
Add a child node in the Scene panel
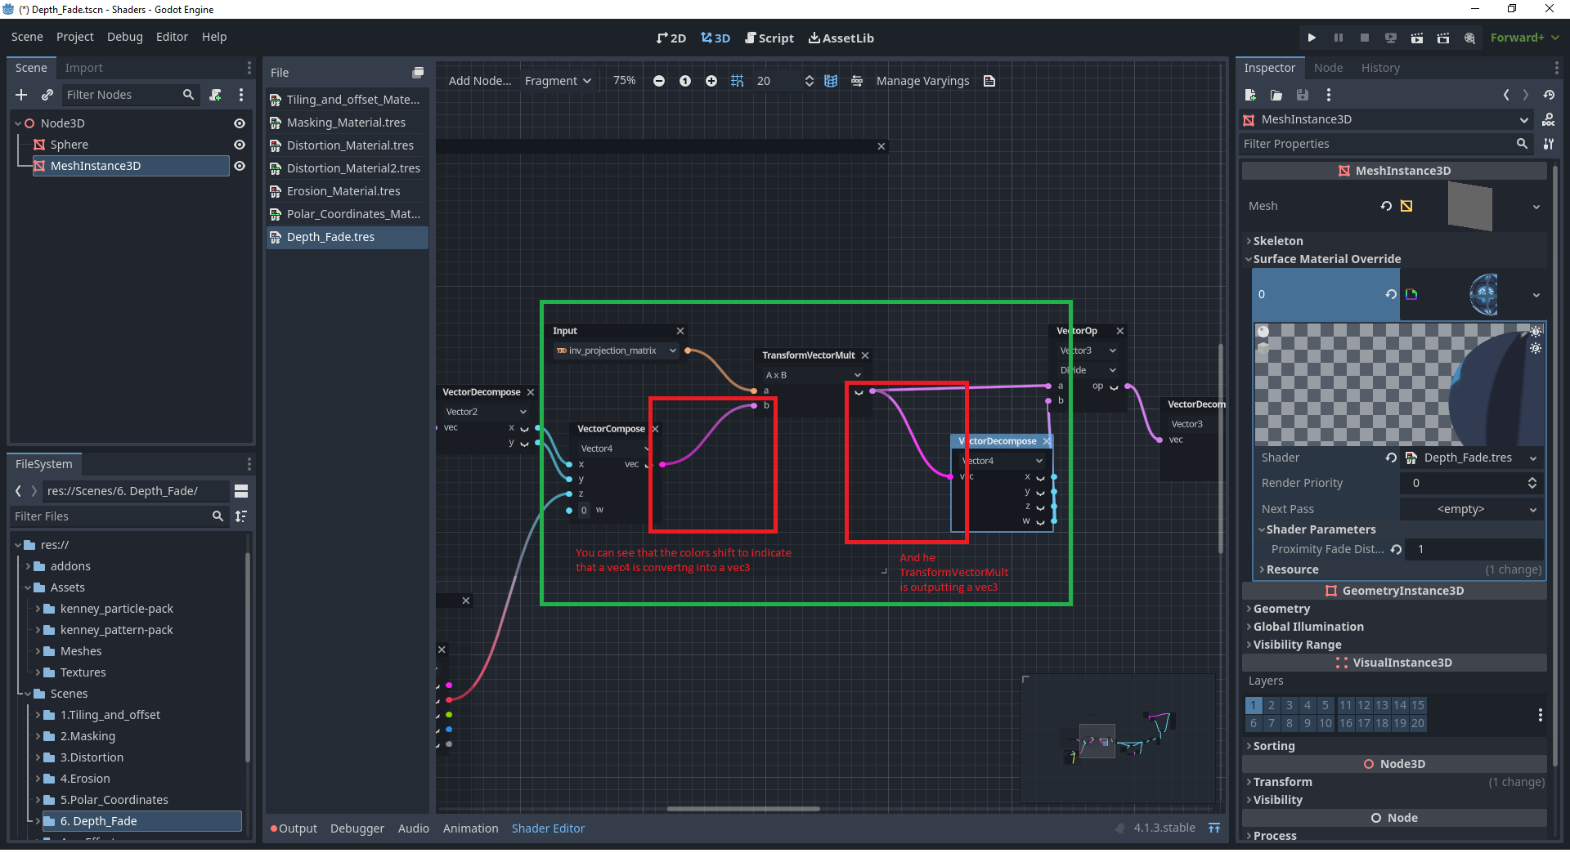click(21, 95)
